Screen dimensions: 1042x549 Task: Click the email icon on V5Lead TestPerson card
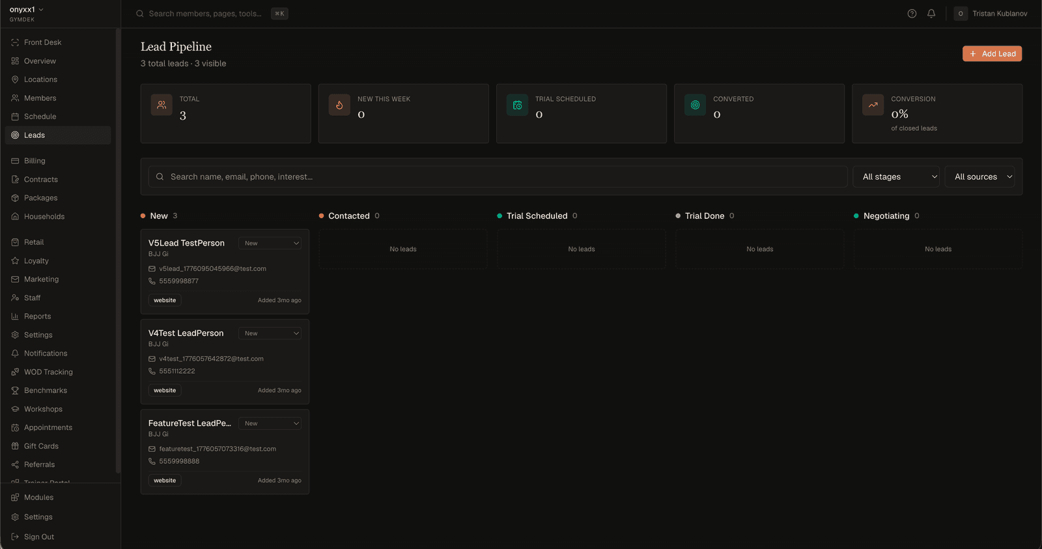(152, 269)
